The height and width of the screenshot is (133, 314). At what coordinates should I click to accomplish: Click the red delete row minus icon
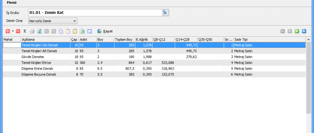18,31
